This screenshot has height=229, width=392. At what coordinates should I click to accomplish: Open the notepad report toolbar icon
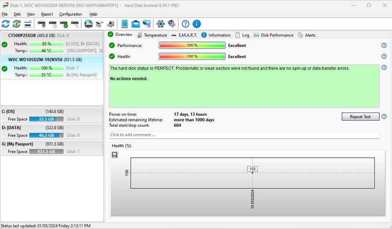pos(125,24)
